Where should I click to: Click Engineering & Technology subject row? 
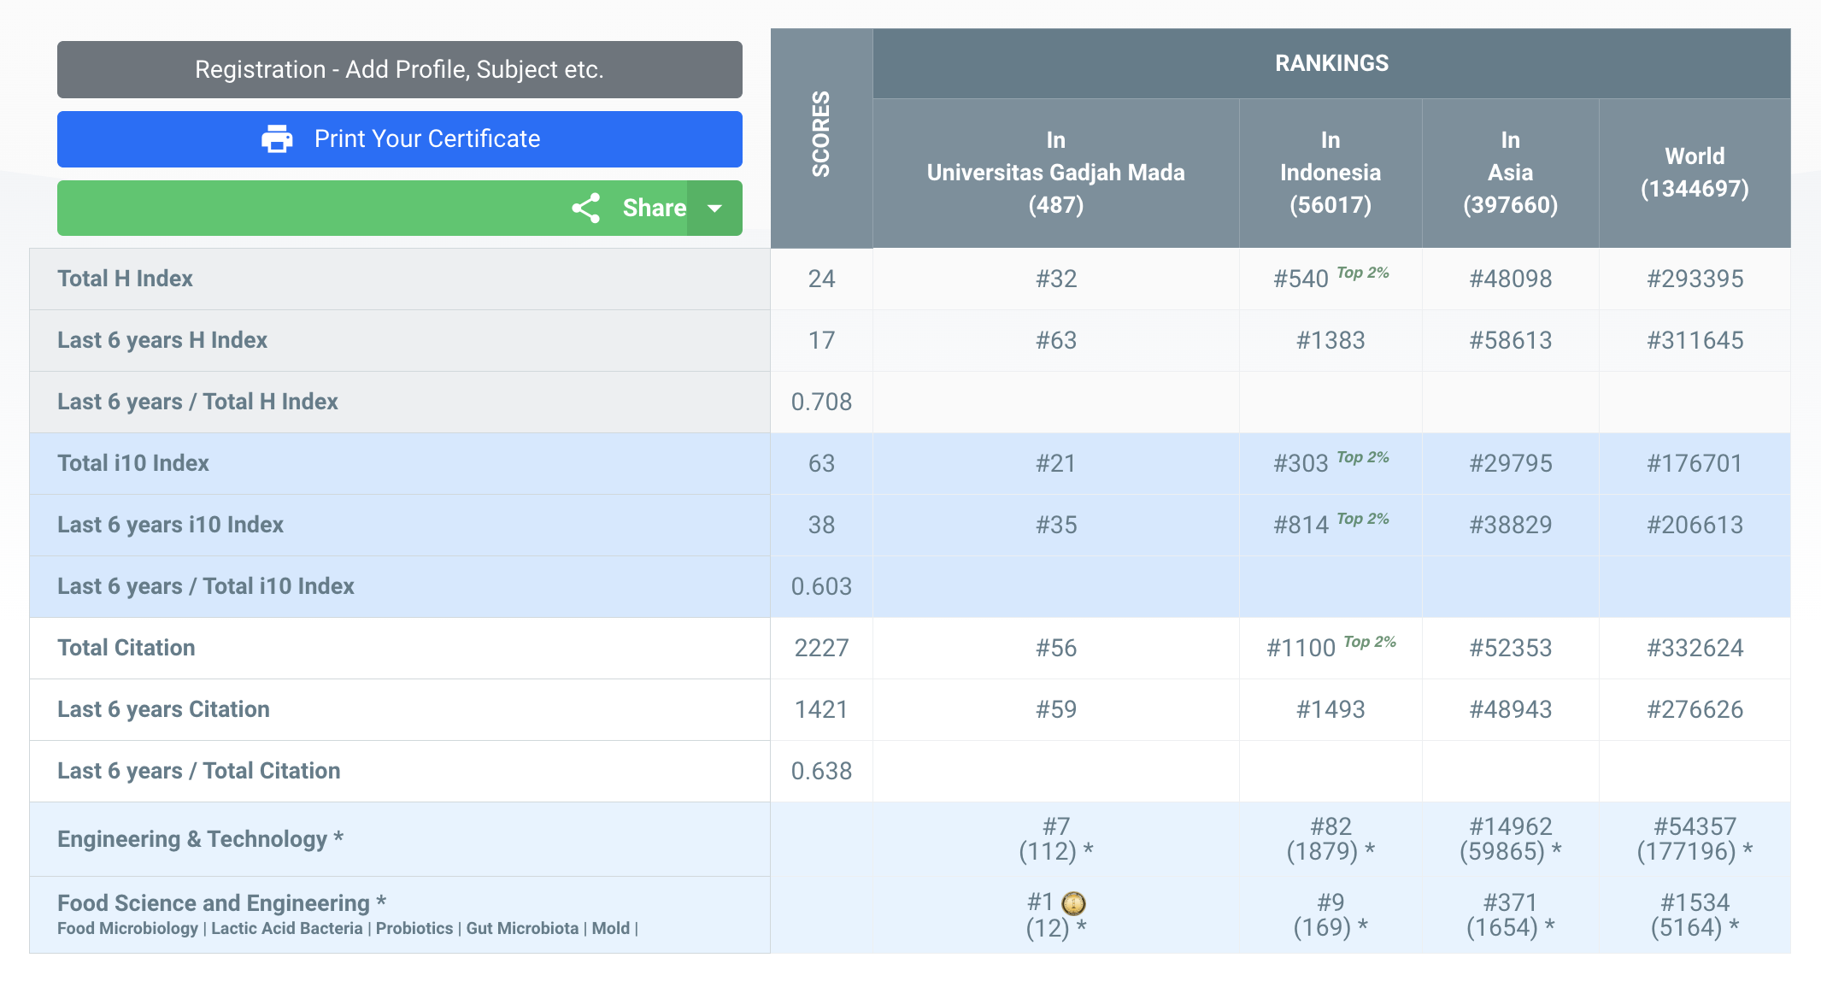coord(192,839)
